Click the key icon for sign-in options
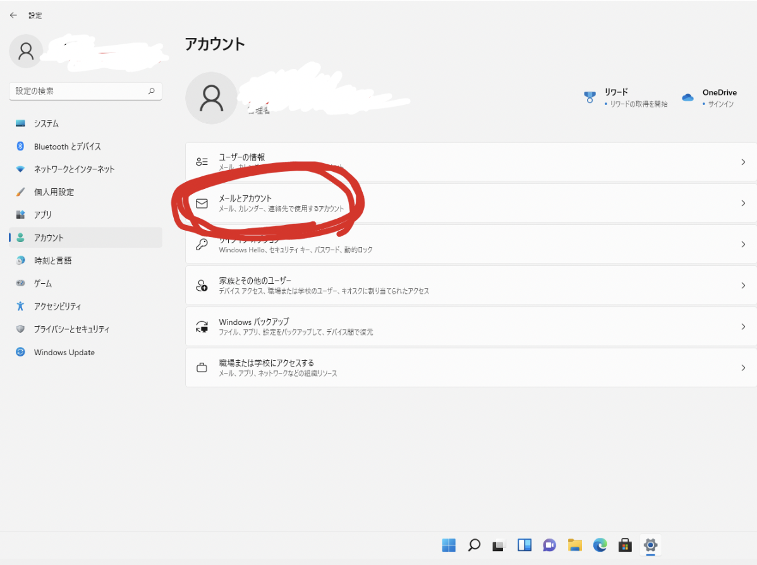Viewport: 757px width, 565px height. (202, 245)
